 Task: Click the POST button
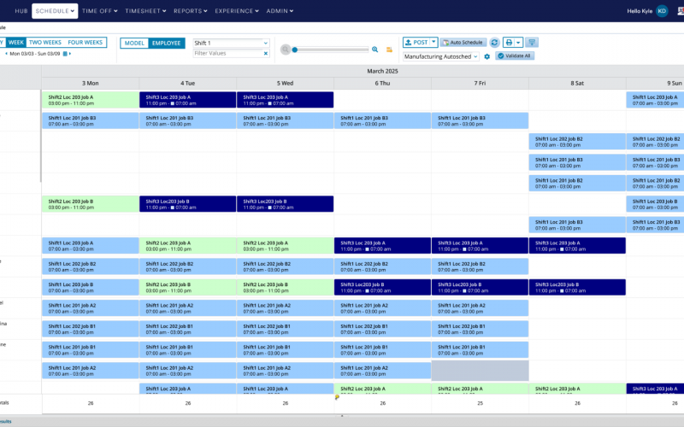coord(416,42)
